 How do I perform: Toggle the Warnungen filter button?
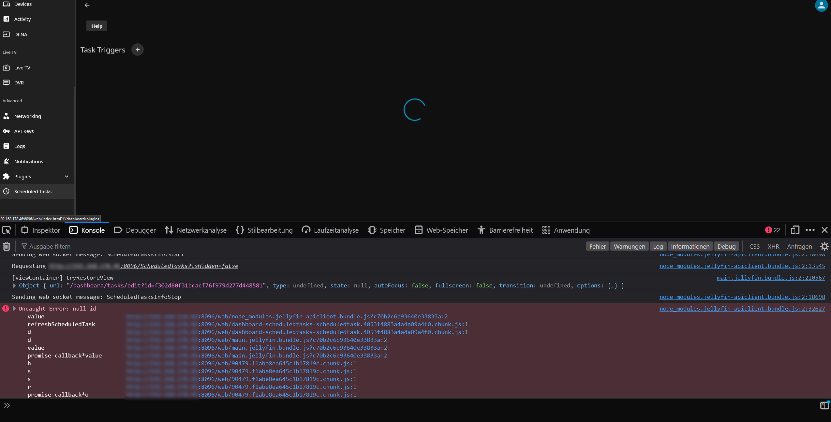point(629,246)
